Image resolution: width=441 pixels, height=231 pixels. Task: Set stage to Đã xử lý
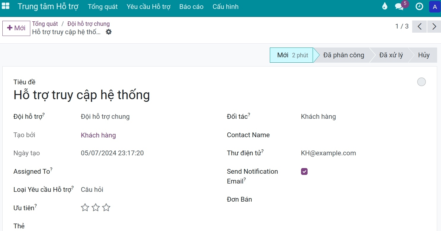pos(391,55)
